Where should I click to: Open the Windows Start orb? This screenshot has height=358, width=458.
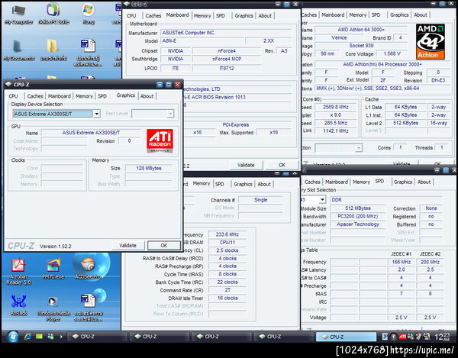click(12, 337)
